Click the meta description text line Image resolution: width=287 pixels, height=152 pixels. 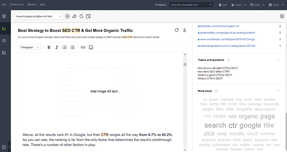pos(89,37)
